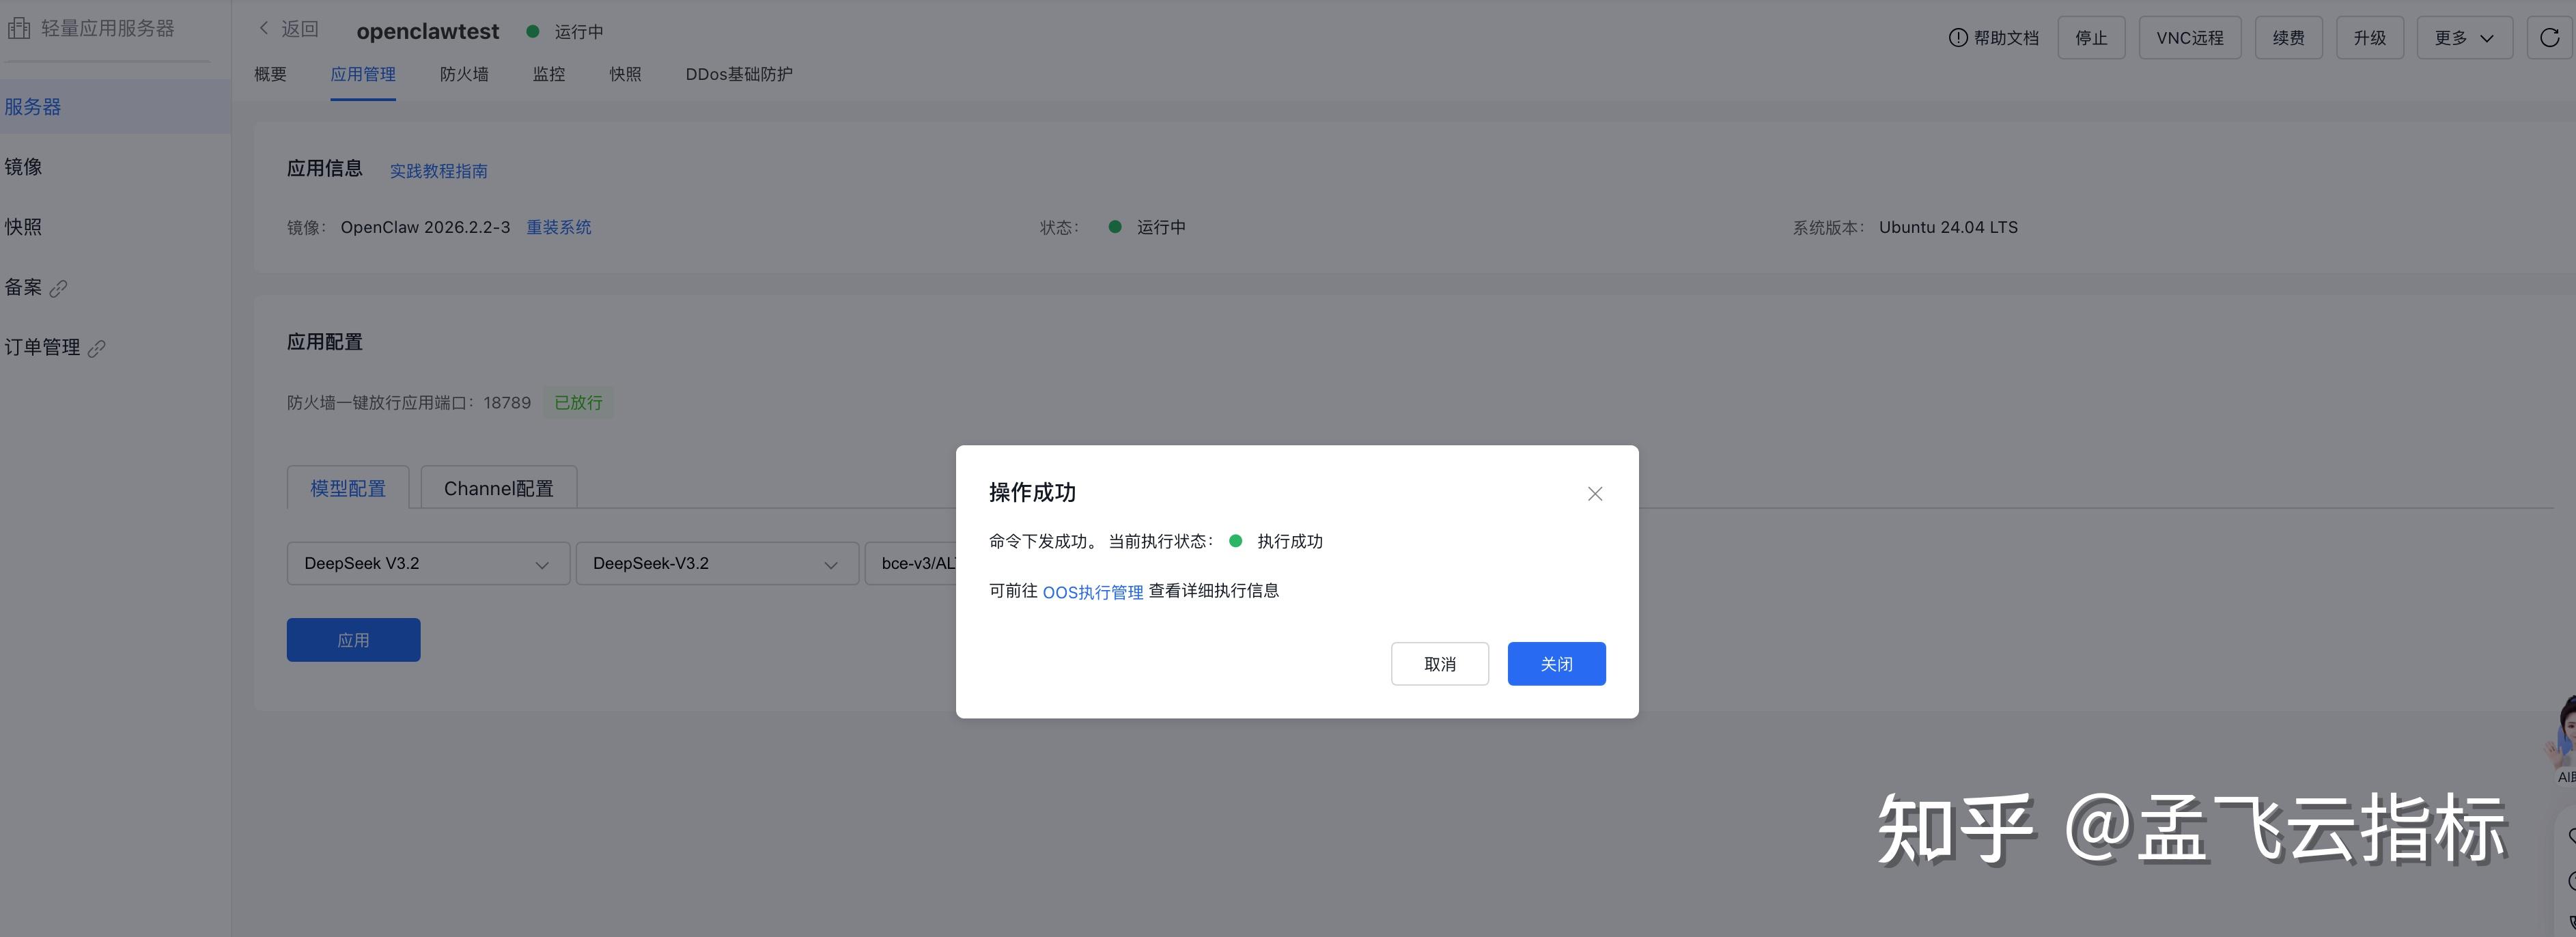
Task: Switch to the 防火墙 tab
Action: click(x=464, y=74)
